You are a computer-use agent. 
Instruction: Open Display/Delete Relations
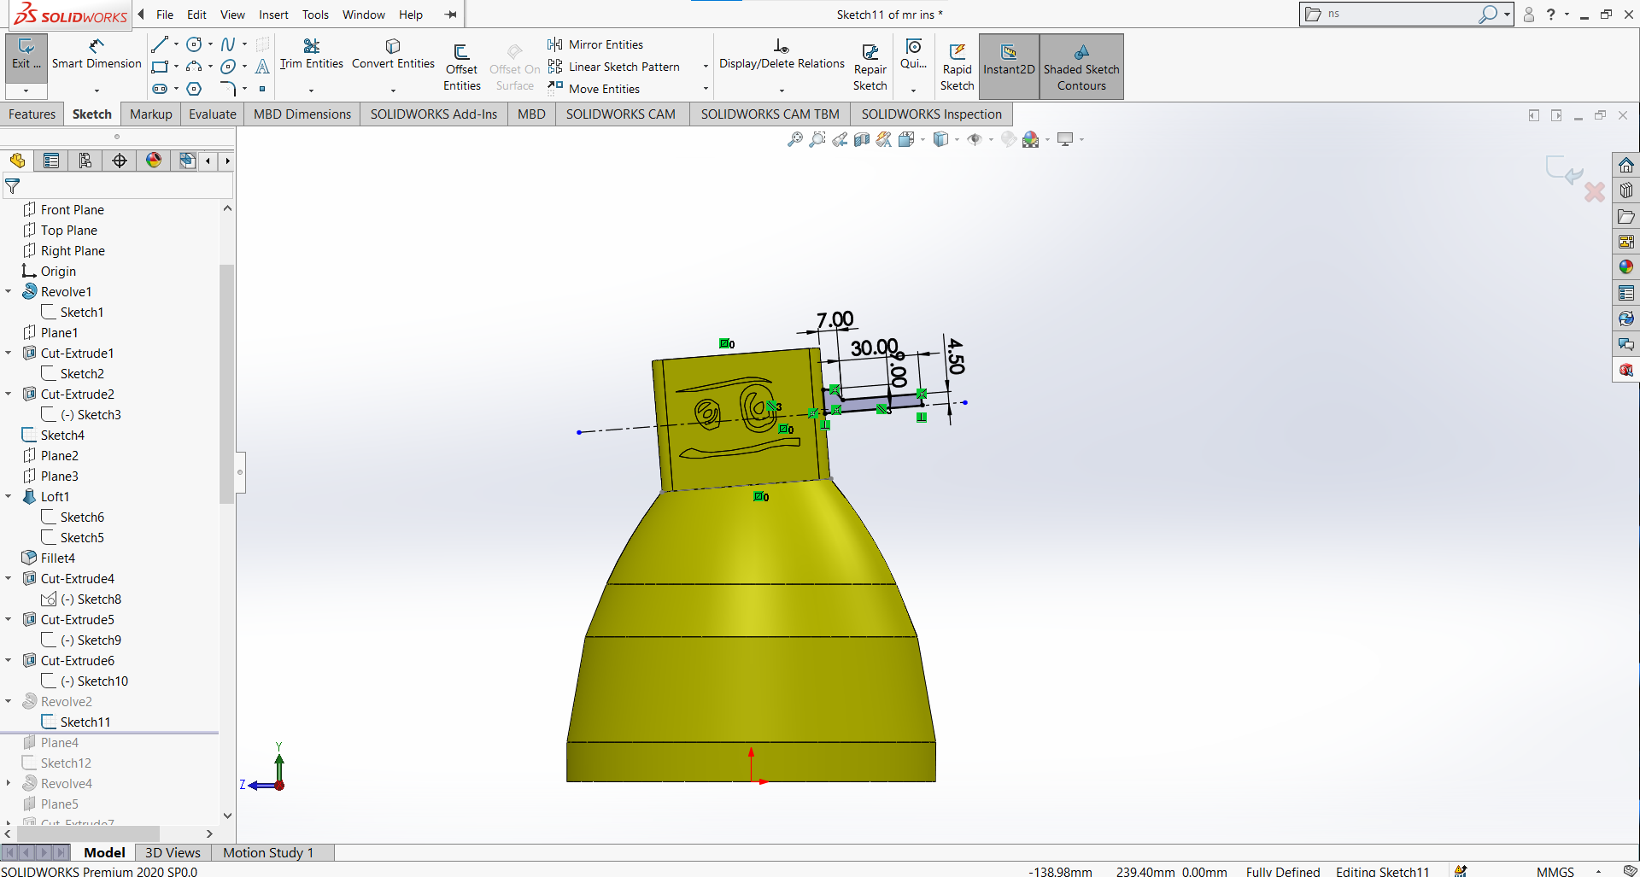[x=782, y=55]
